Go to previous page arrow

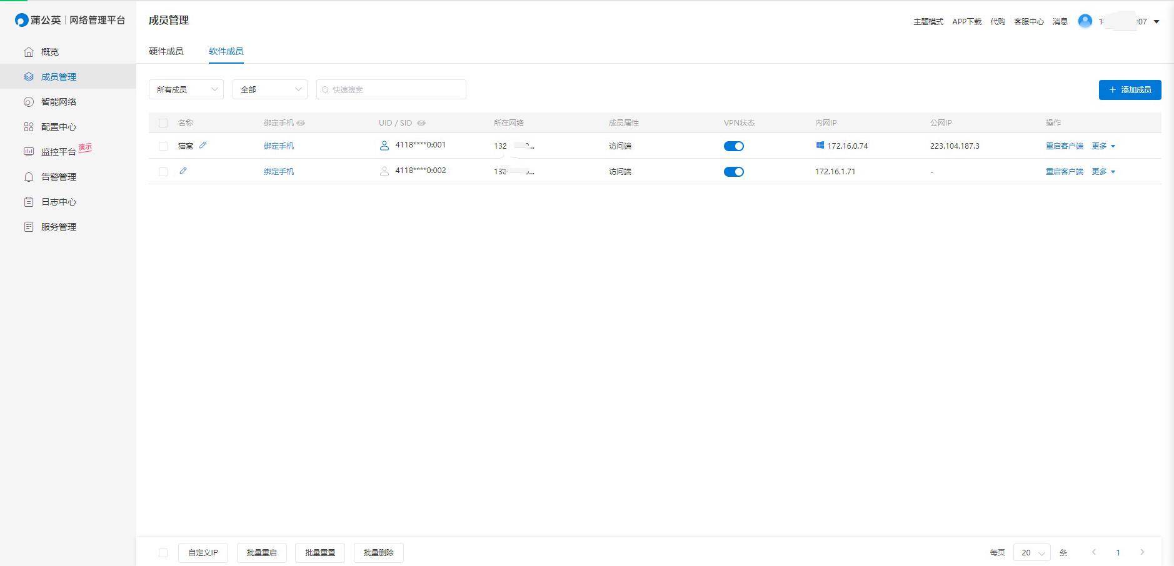1094,552
